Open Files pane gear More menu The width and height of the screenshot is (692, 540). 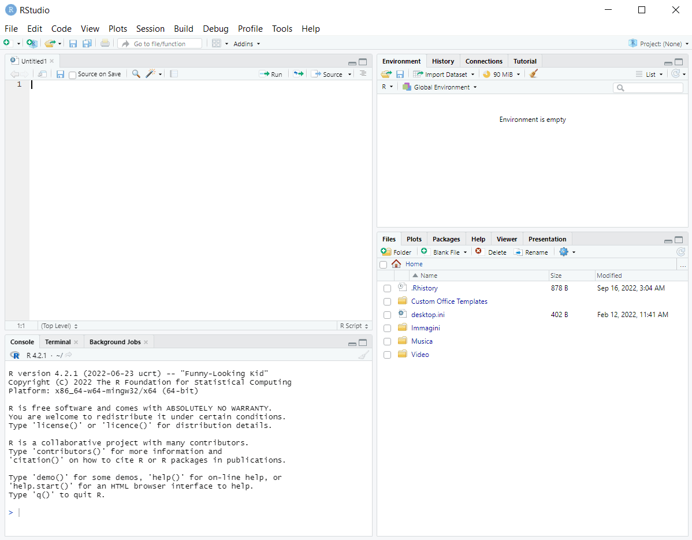pyautogui.click(x=564, y=252)
